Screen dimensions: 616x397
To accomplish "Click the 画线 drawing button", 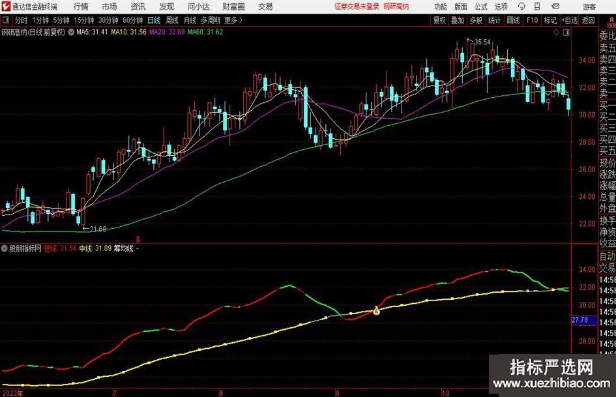I will (513, 20).
